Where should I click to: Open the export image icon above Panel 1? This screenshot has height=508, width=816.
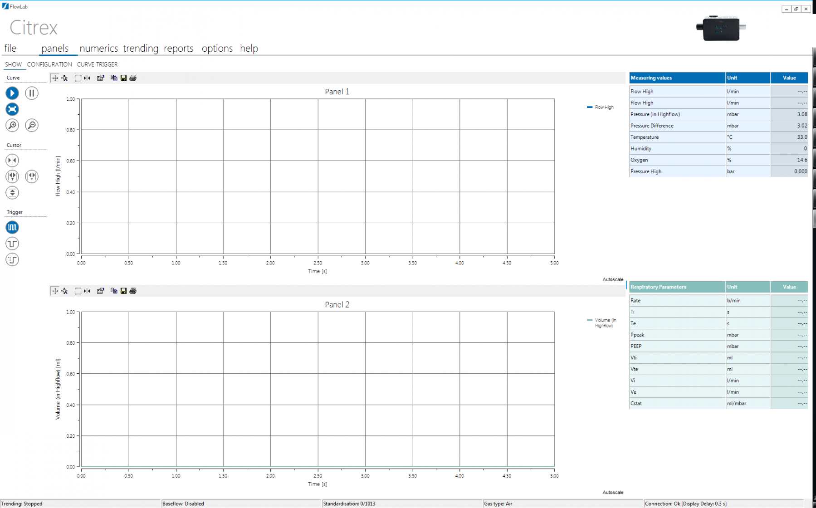(x=101, y=78)
